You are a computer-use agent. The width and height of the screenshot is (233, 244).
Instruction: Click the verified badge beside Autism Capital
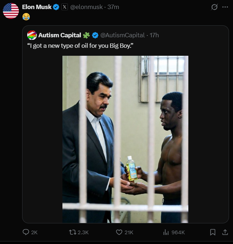click(x=95, y=35)
